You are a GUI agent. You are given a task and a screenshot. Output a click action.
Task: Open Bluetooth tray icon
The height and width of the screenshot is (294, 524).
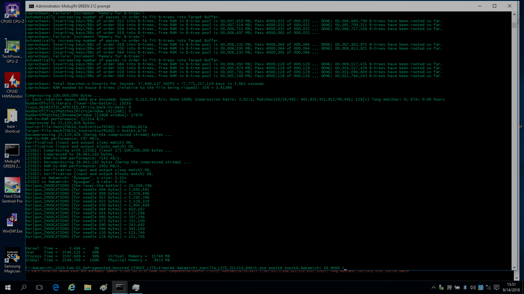point(465,287)
